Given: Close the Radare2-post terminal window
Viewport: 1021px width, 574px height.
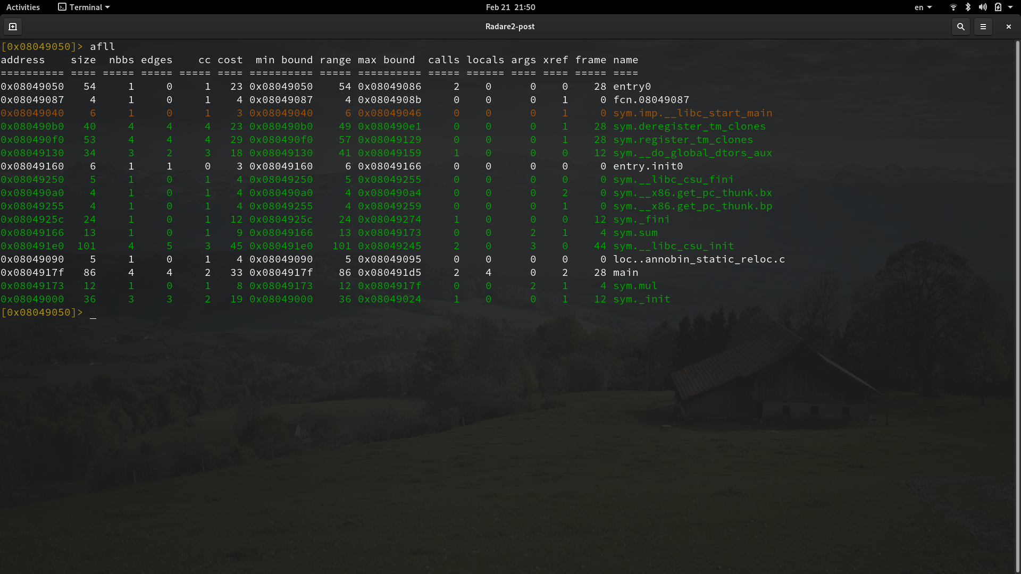Looking at the screenshot, I should [1008, 26].
